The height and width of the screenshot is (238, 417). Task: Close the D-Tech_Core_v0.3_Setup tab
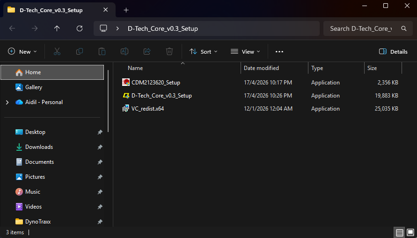coord(106,10)
